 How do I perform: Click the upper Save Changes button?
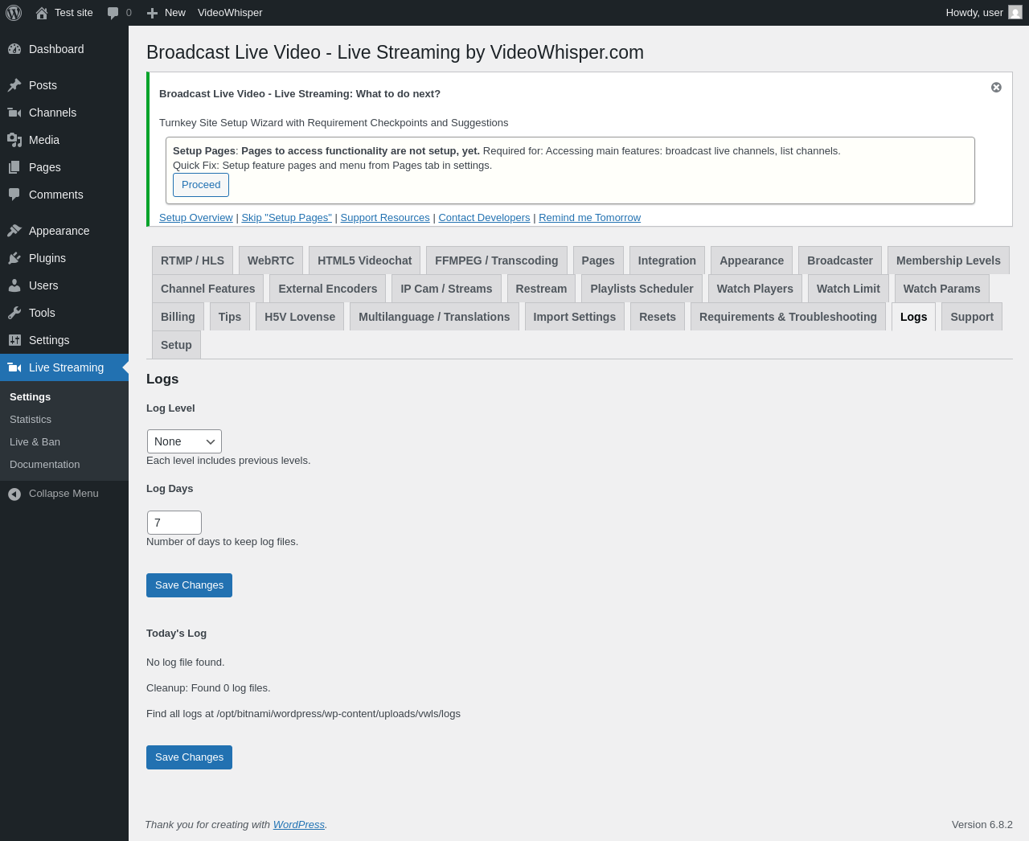click(x=189, y=585)
